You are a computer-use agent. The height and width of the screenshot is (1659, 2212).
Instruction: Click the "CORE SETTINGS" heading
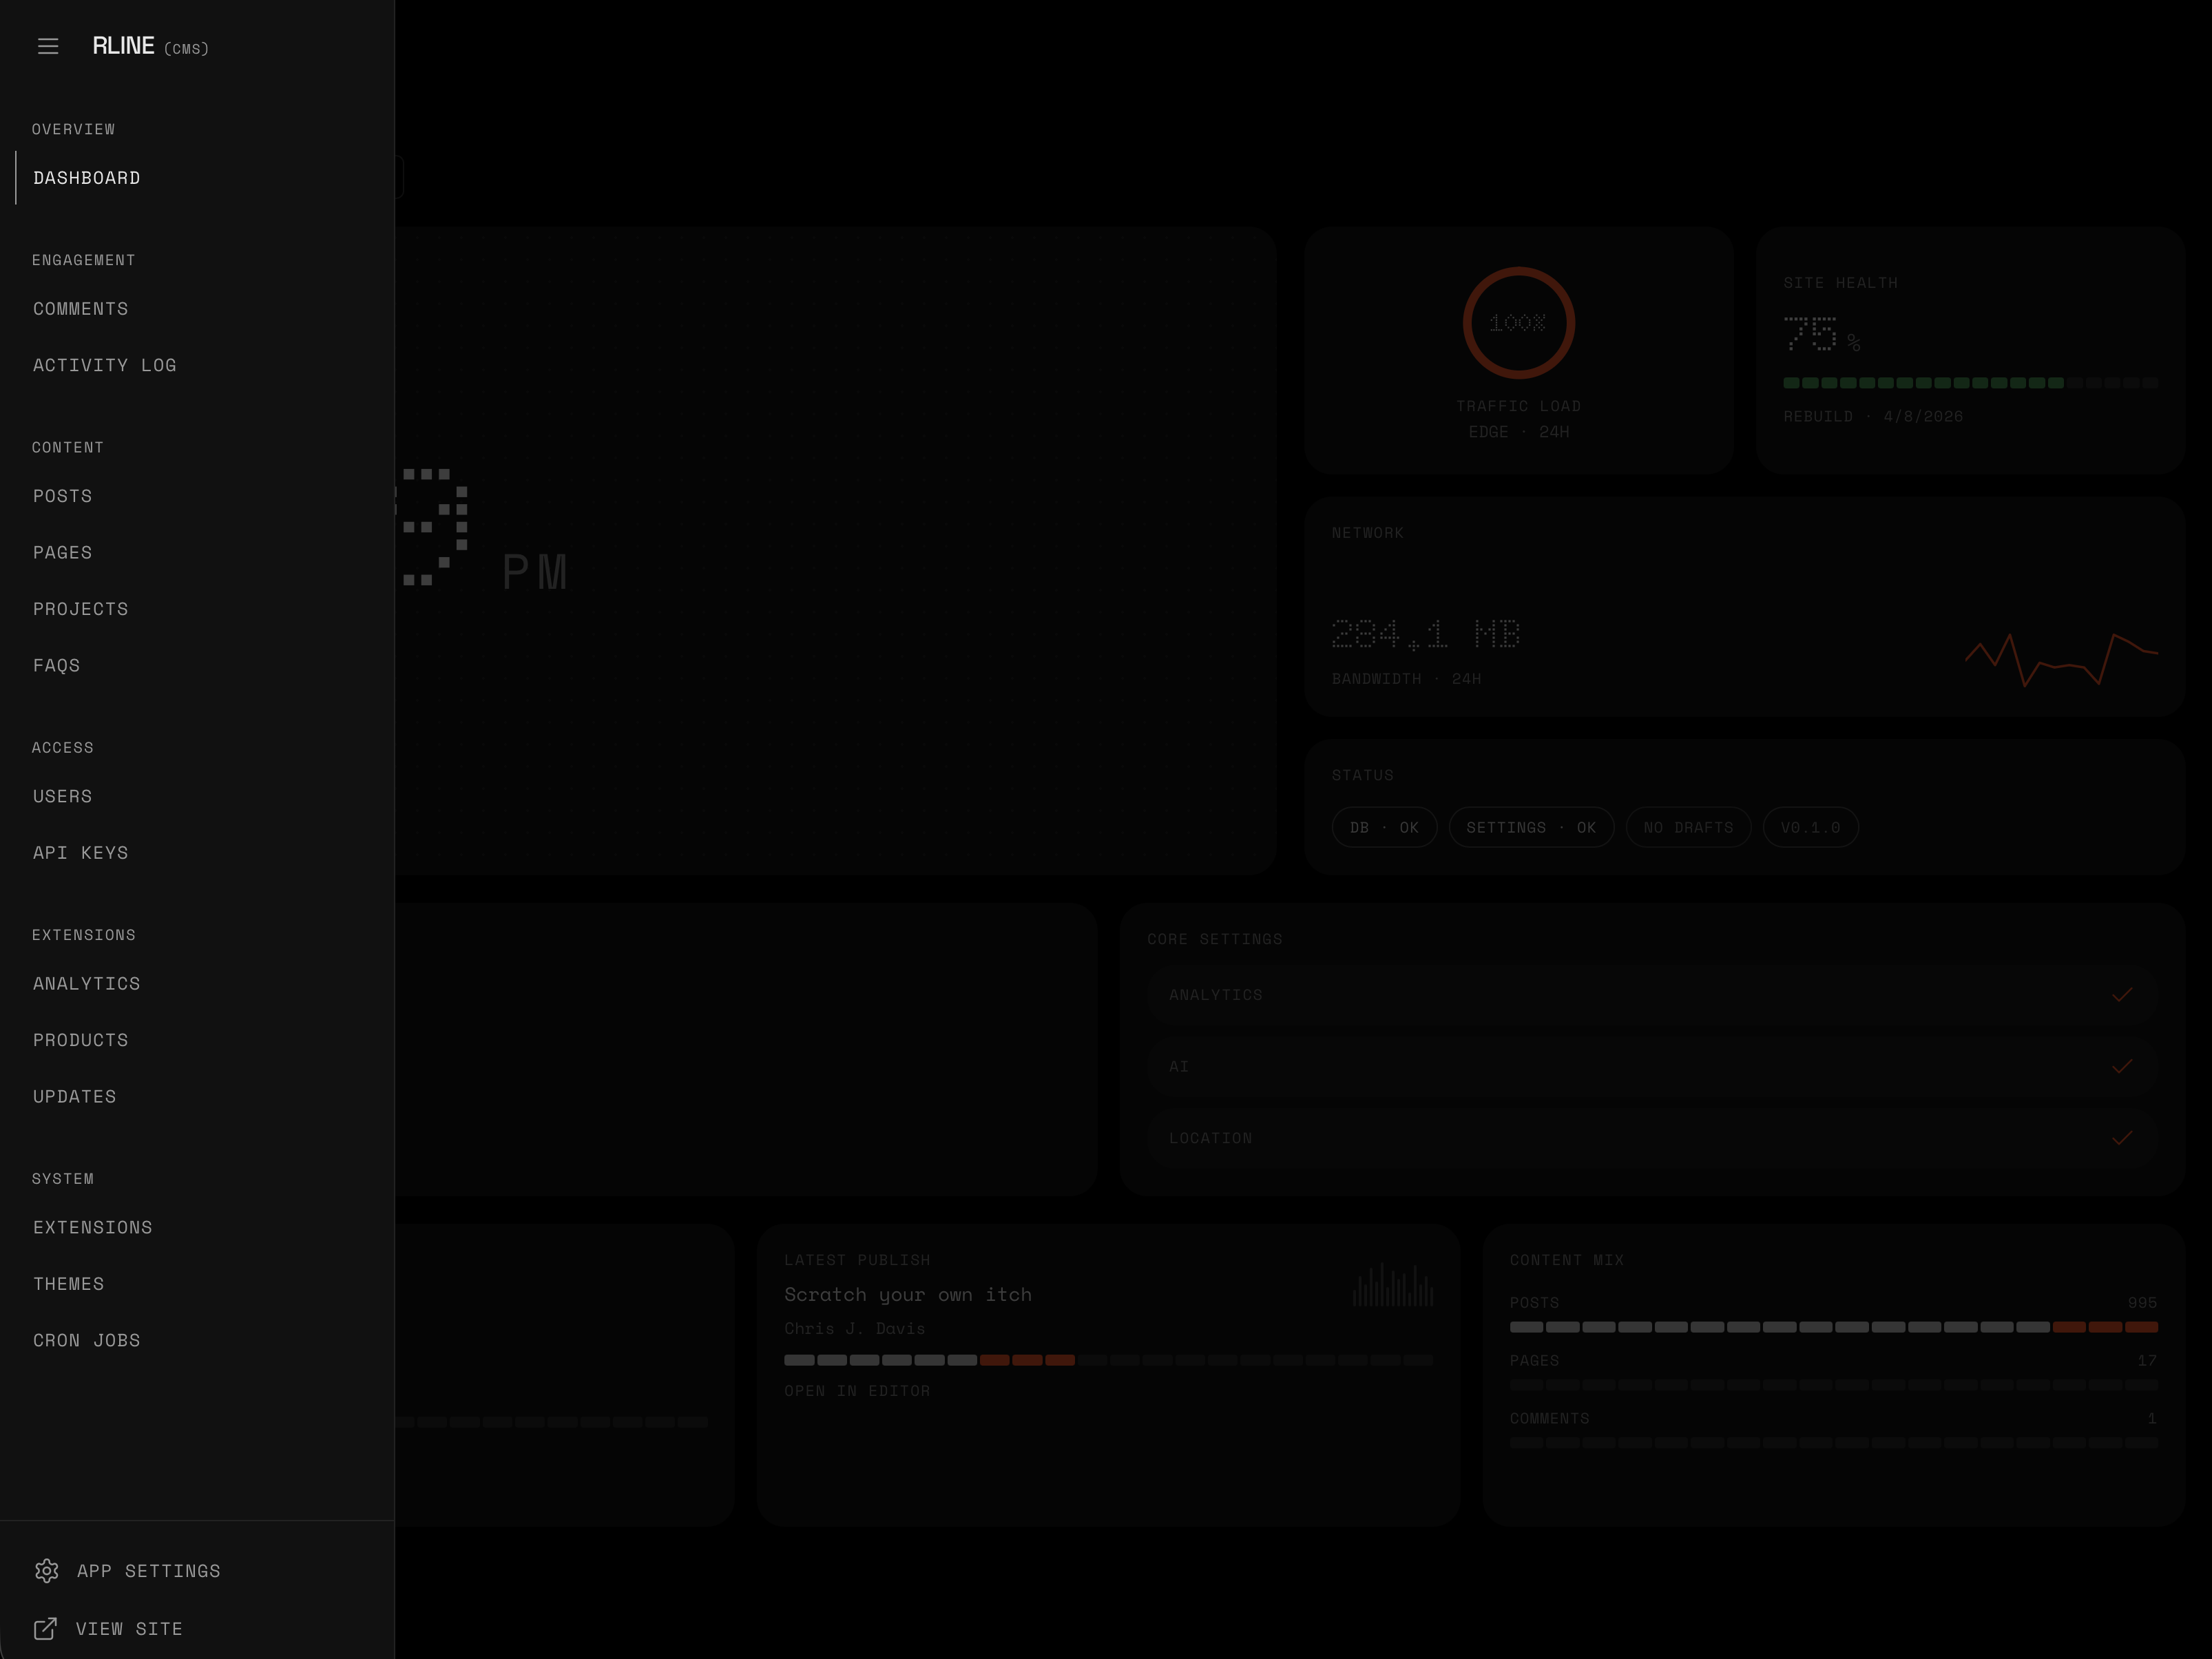click(x=1214, y=939)
